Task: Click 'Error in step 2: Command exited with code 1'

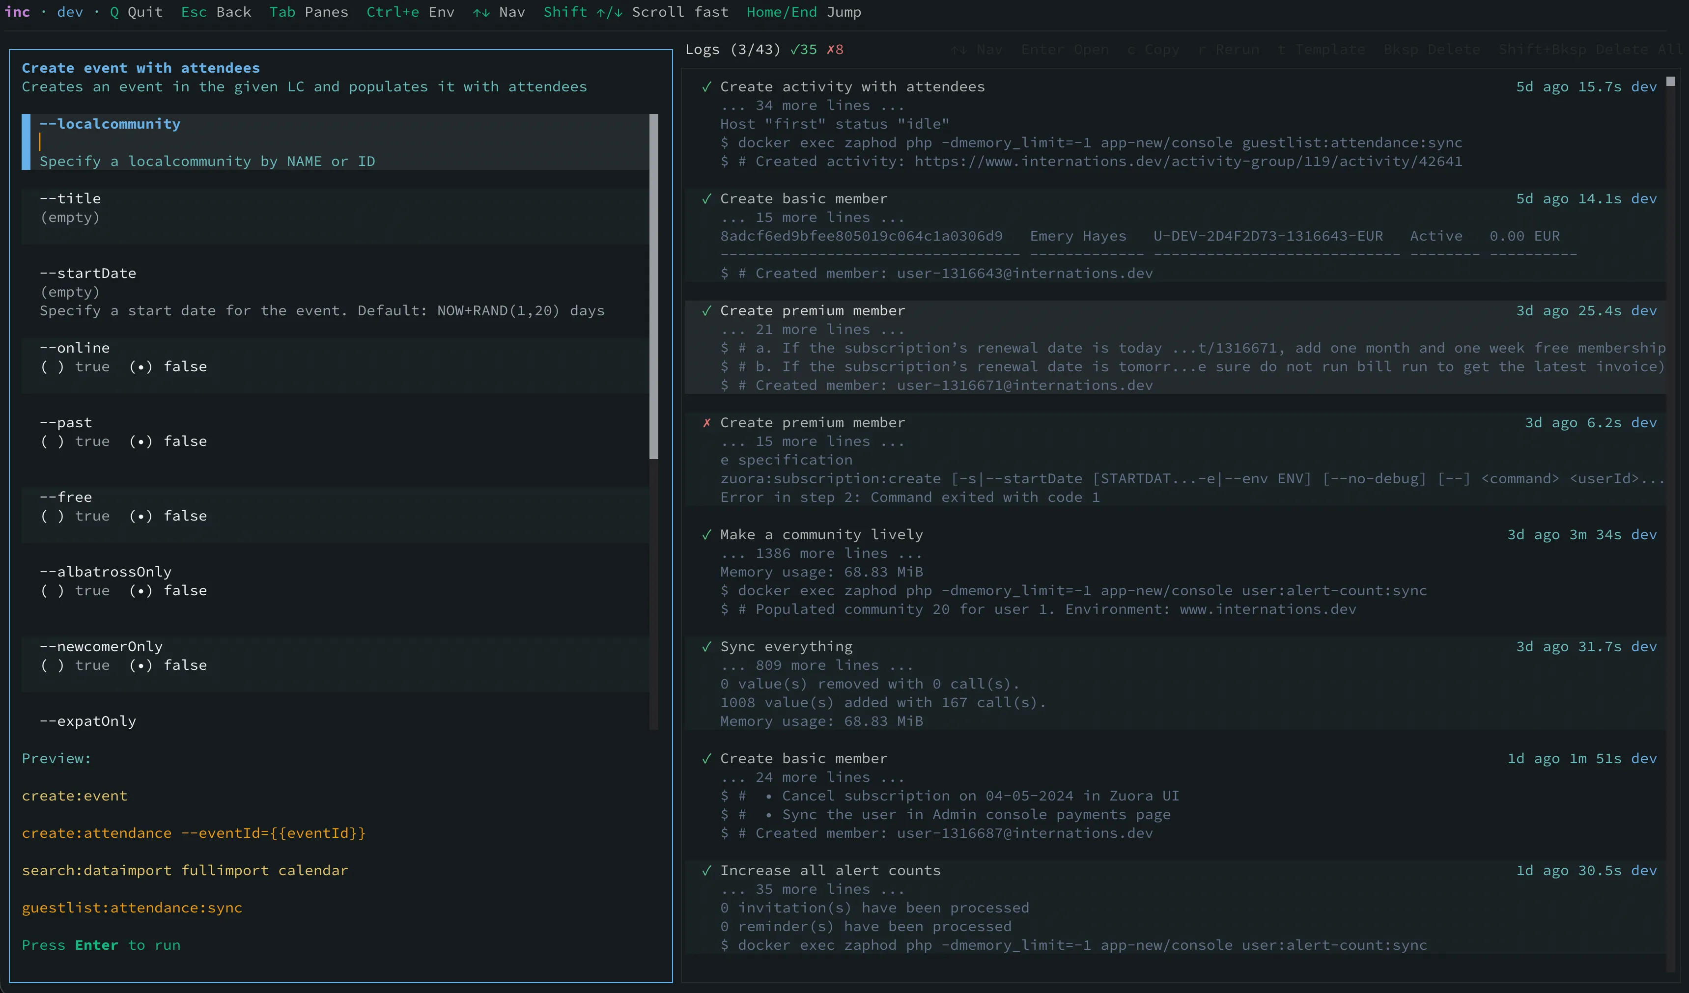Action: point(910,498)
